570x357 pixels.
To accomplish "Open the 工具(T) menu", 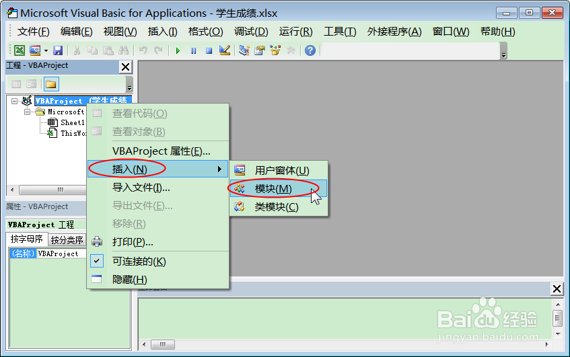I will (x=340, y=32).
